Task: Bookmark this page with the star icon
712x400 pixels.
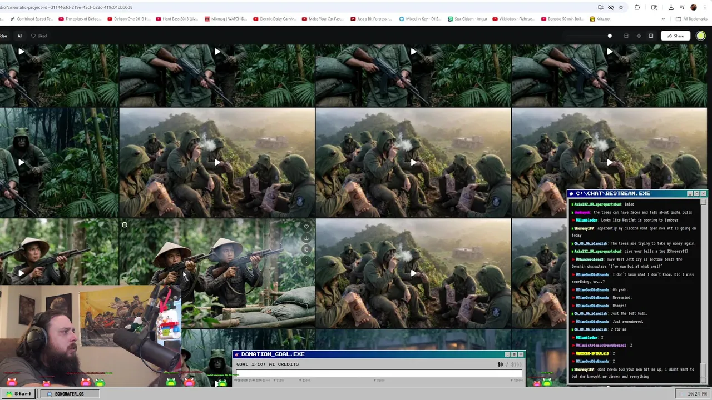Action: click(x=621, y=7)
